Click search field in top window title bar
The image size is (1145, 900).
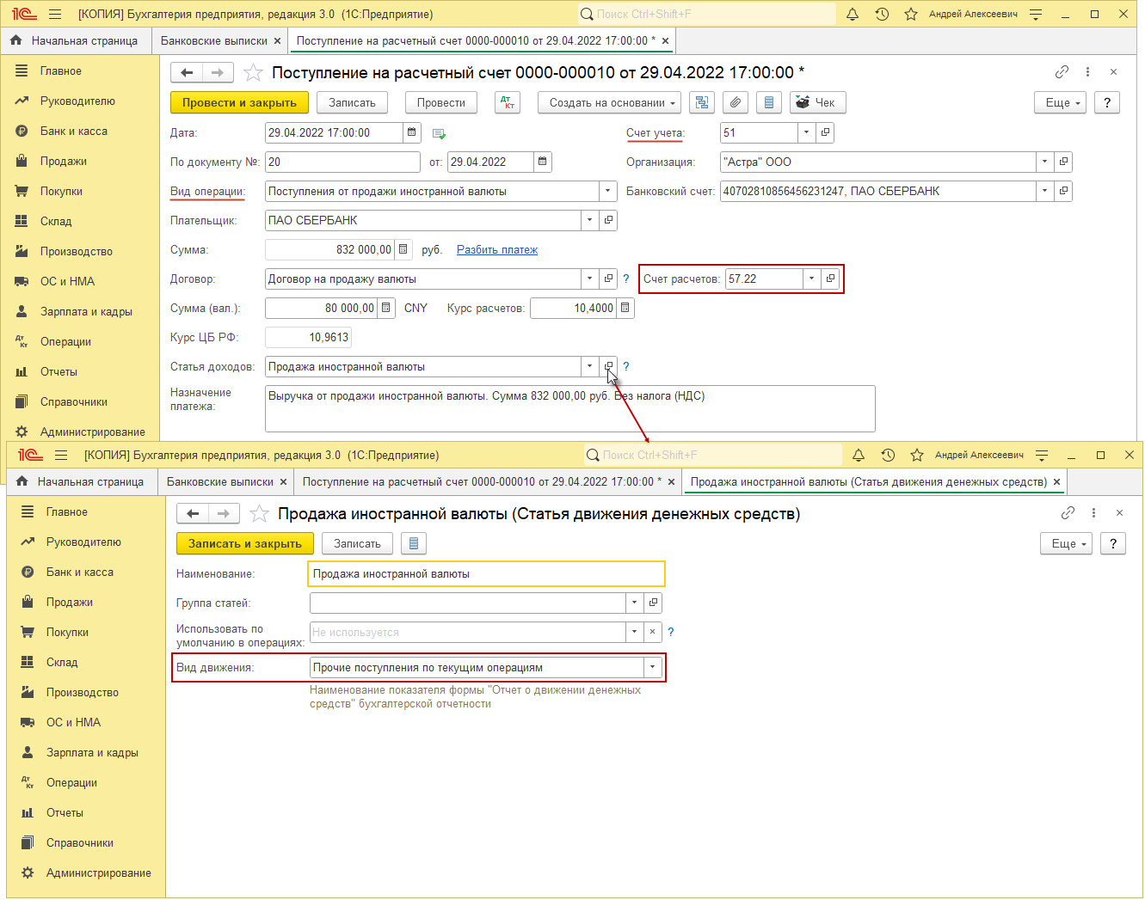pos(706,14)
